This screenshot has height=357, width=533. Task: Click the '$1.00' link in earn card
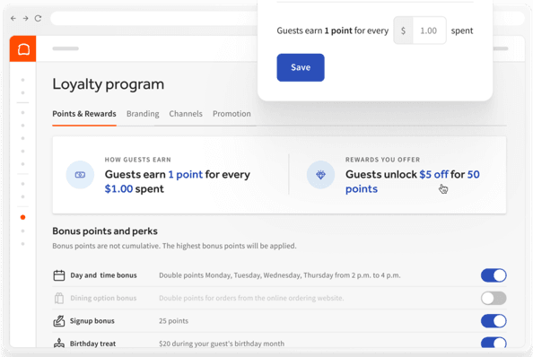[118, 189]
